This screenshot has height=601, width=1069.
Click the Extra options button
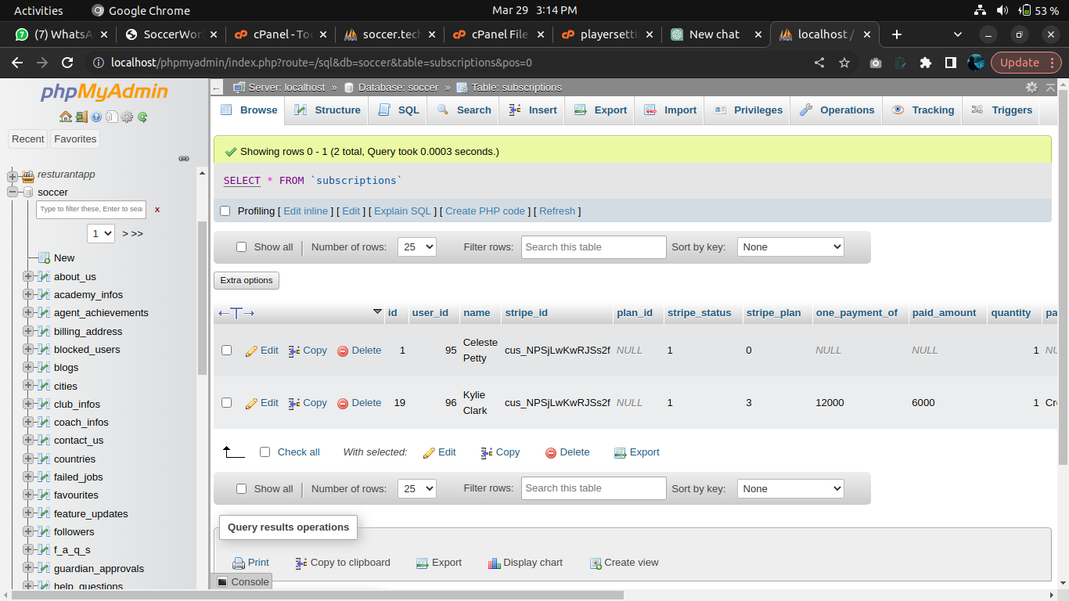247,280
